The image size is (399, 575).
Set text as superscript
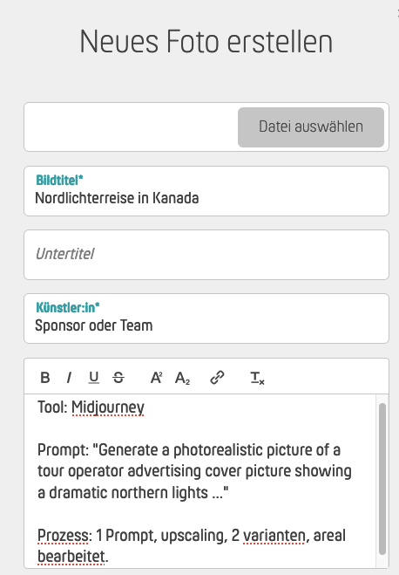(156, 377)
